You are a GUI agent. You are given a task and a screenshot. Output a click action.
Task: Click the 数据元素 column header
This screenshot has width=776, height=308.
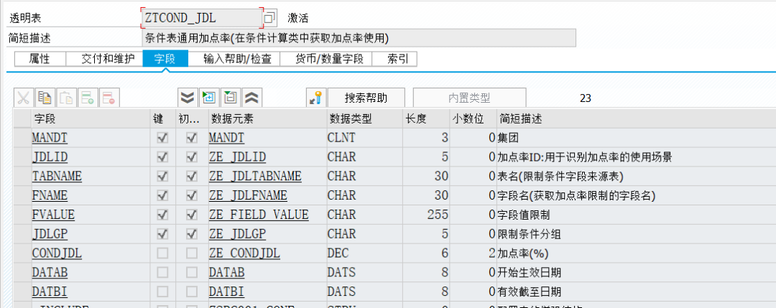click(267, 119)
